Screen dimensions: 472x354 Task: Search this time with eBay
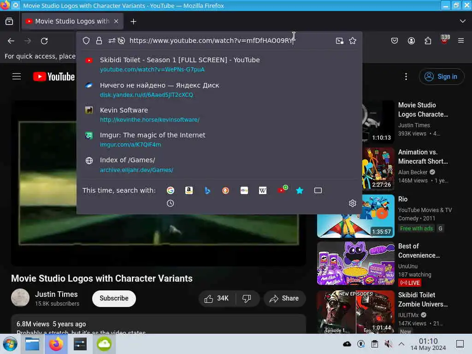(x=244, y=190)
